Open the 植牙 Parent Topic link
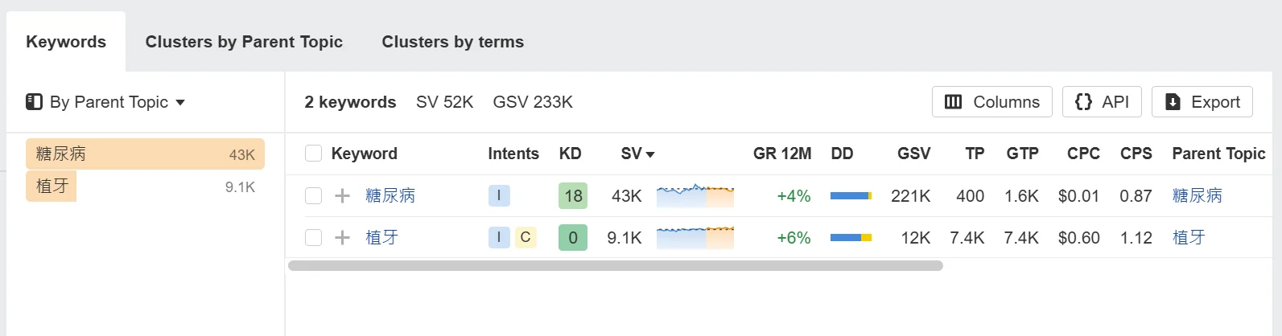Image resolution: width=1282 pixels, height=336 pixels. [1188, 238]
